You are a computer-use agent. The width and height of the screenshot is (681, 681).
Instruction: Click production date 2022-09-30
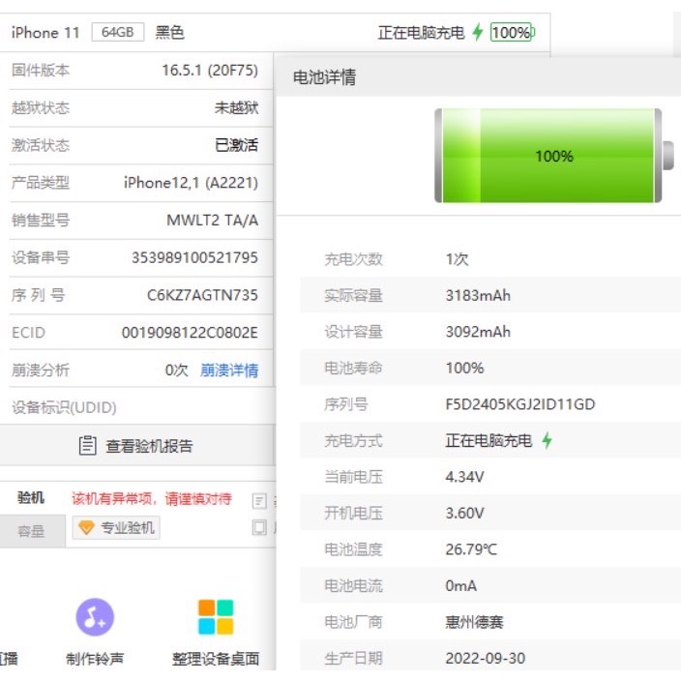[x=486, y=658]
